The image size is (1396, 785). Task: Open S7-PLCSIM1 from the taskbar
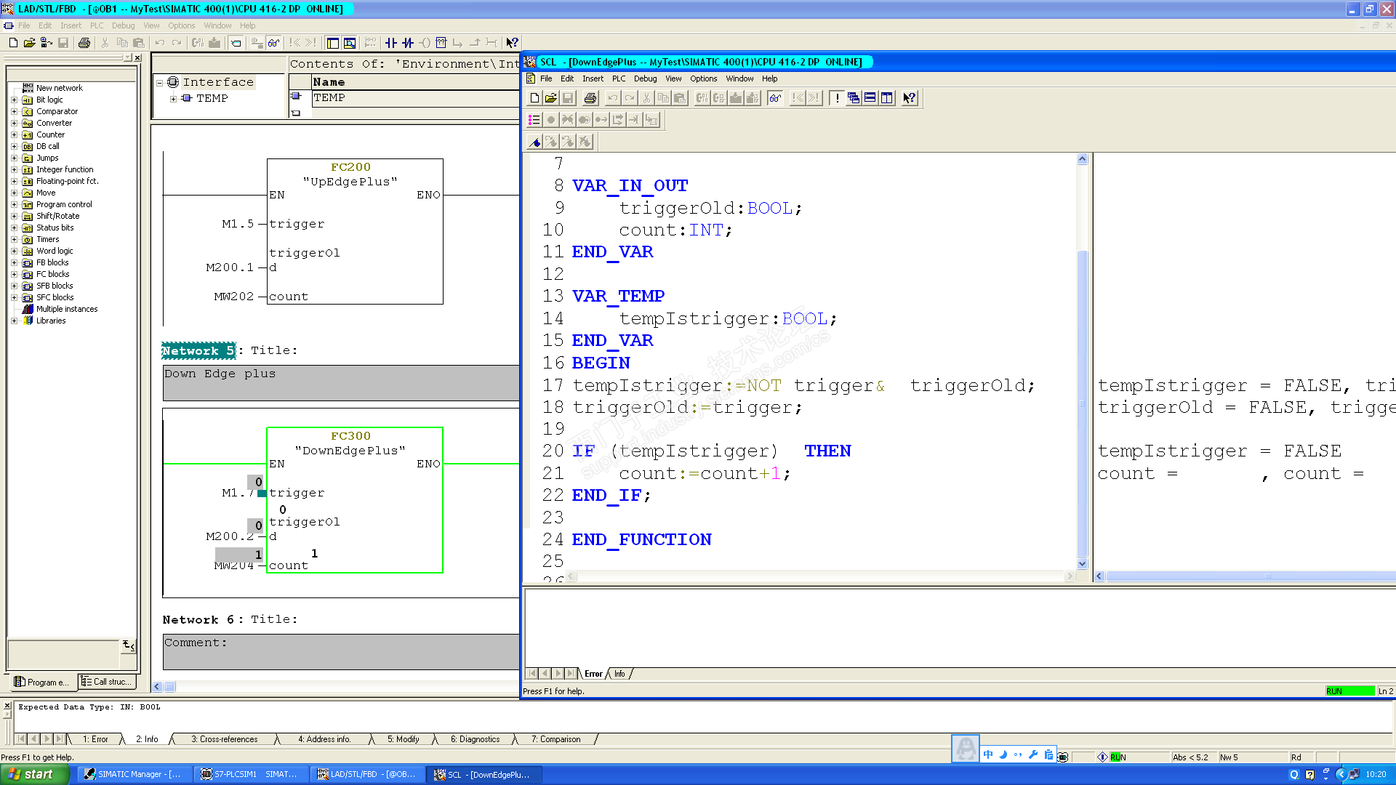[250, 774]
